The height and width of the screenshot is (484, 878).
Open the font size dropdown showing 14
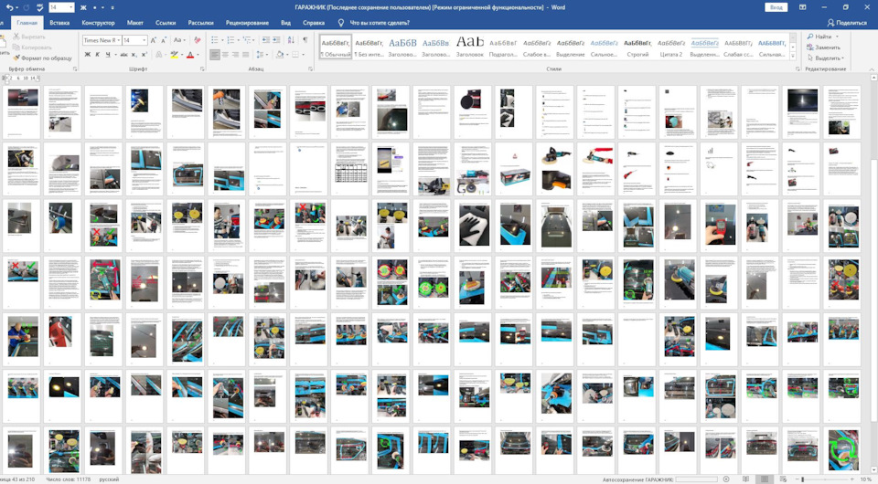coord(145,40)
